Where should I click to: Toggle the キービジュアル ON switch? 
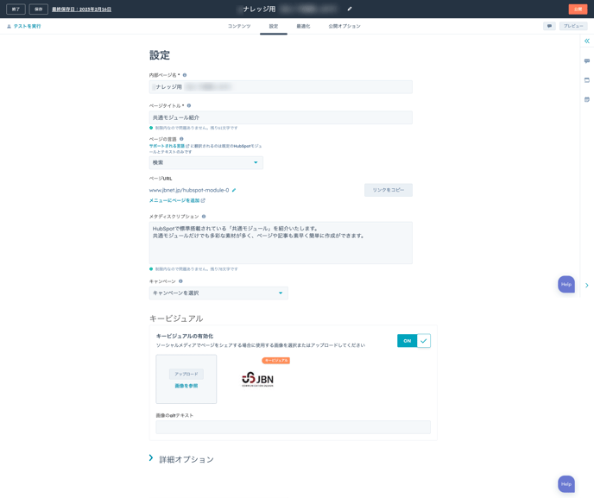click(x=414, y=341)
